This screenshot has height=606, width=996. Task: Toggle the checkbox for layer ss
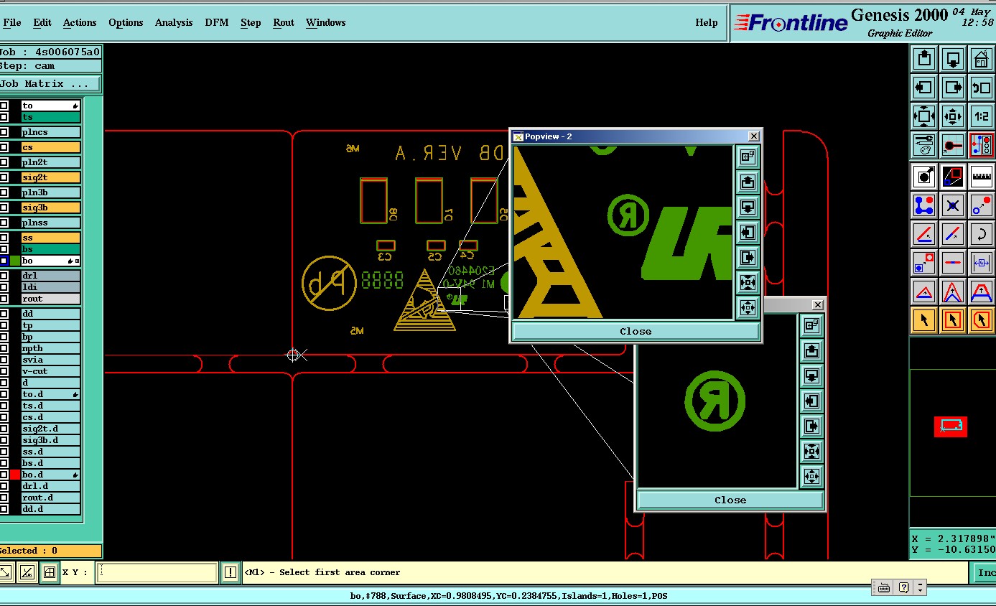click(x=4, y=238)
